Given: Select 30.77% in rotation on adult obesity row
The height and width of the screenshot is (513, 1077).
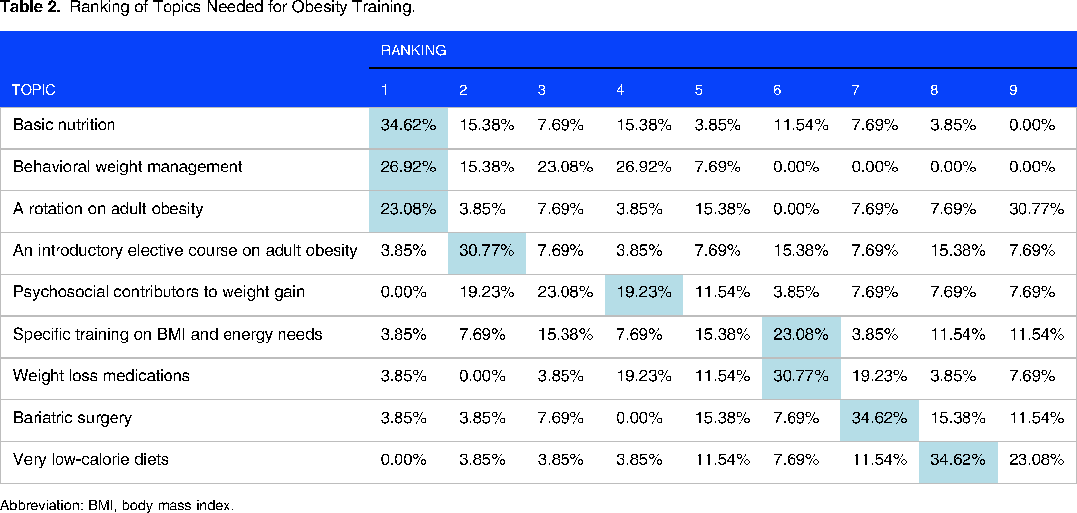Looking at the screenshot, I should pyautogui.click(x=1036, y=209).
